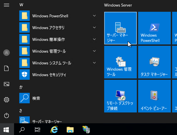177x135 pixels.
Task: Expand the Windows アクセサリ chevron
Action: pyautogui.click(x=94, y=27)
